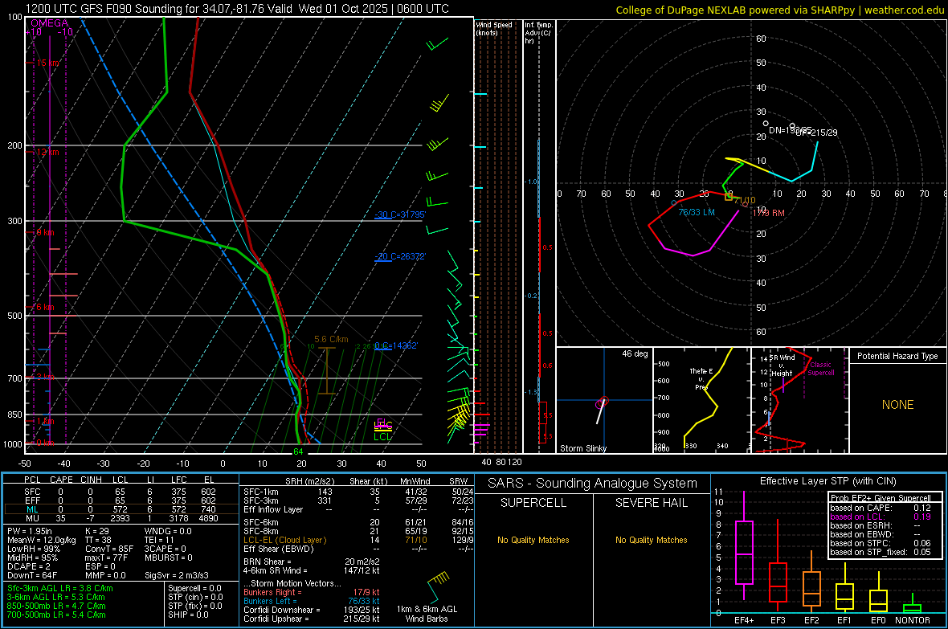The height and width of the screenshot is (629, 948).
Task: Click the 'SARS - Sounding Analogue System' heading
Action: tap(593, 484)
